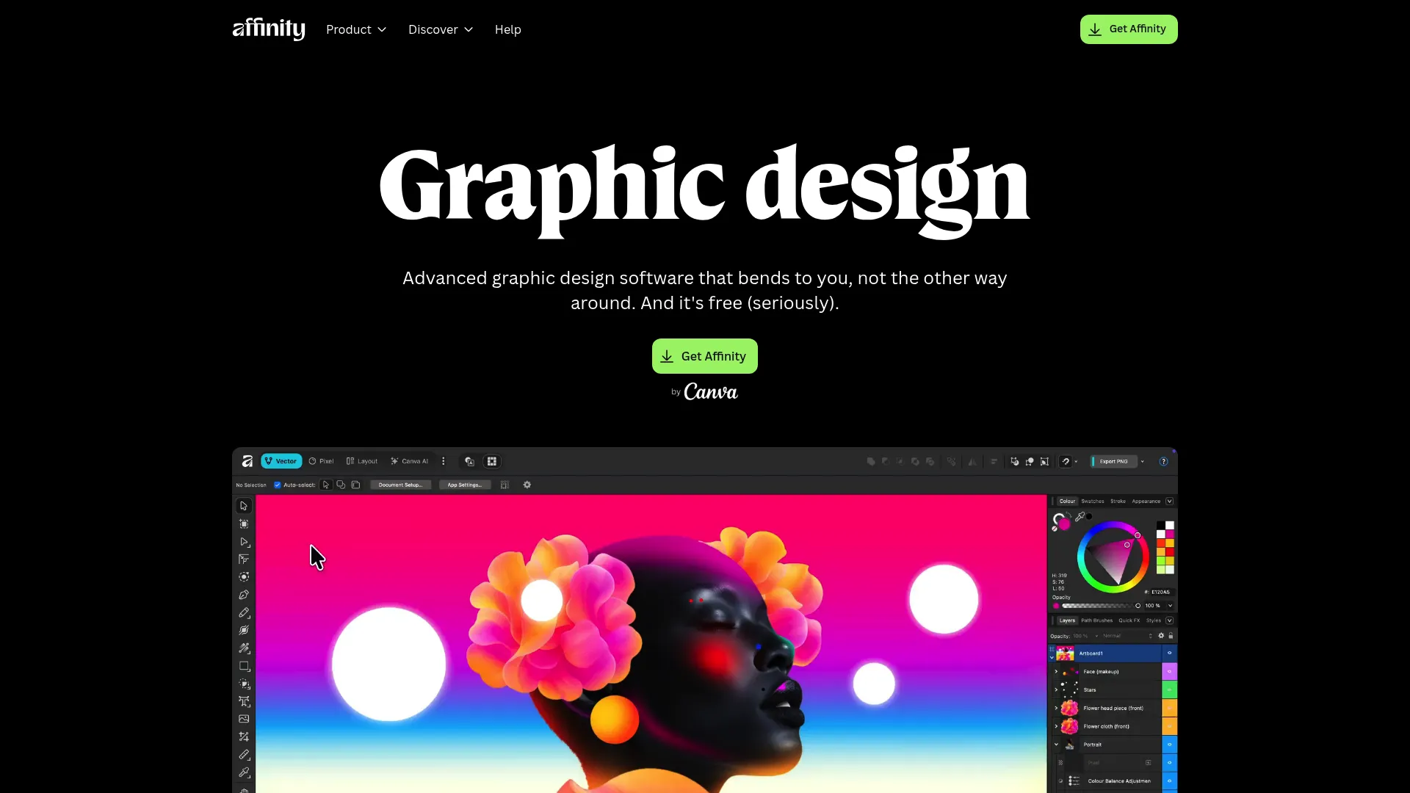Click the header Get Affinity button
1410x793 pixels.
[1129, 29]
